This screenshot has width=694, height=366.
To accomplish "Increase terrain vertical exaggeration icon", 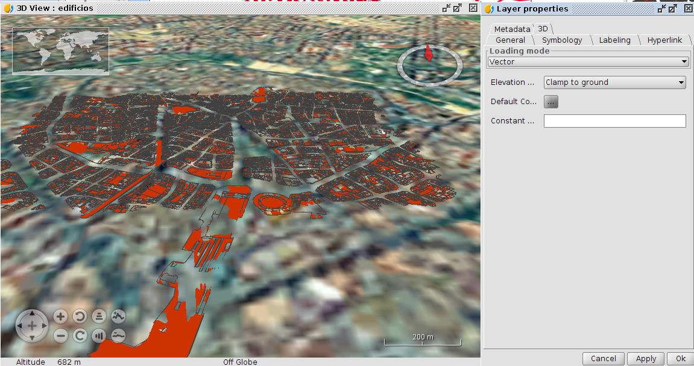I will 118,316.
